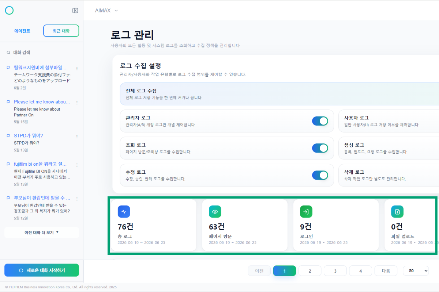Click the file upload icon on 파일 업로드 card
The image size is (439, 292).
[397, 212]
